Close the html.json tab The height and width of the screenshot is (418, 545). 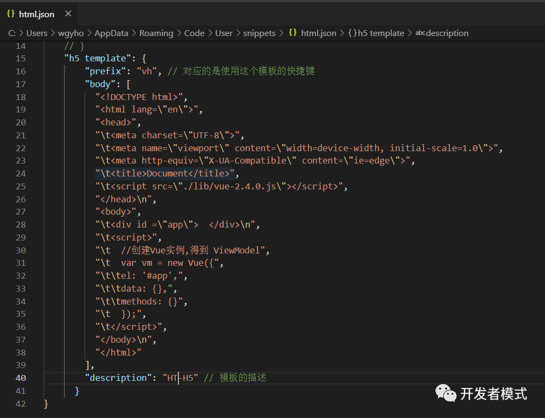(68, 13)
